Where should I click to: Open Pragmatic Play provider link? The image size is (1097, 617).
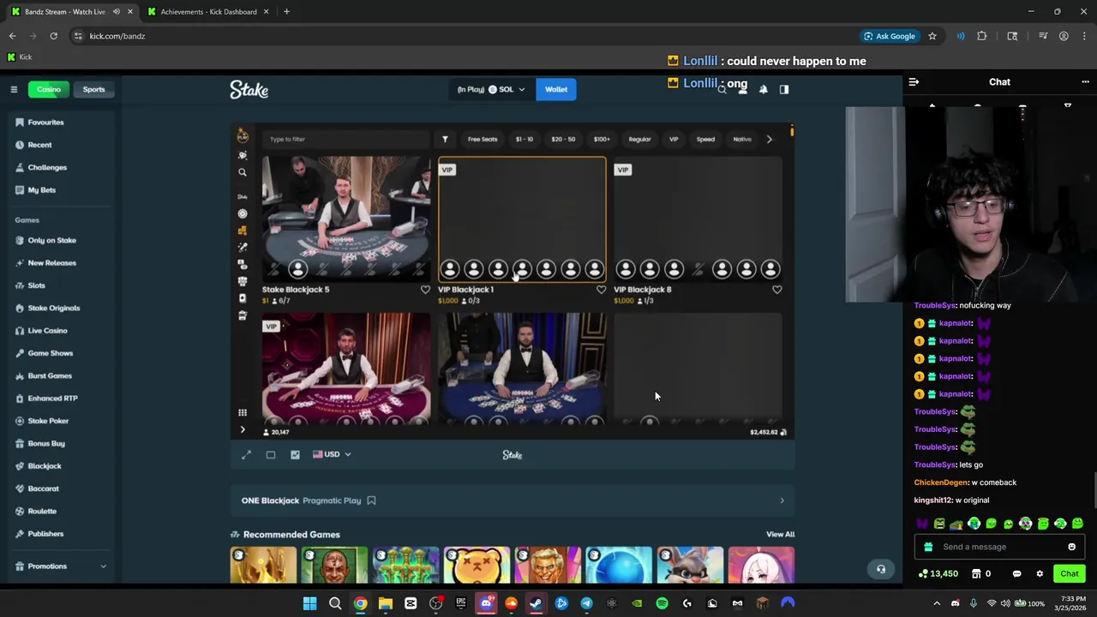pyautogui.click(x=332, y=500)
